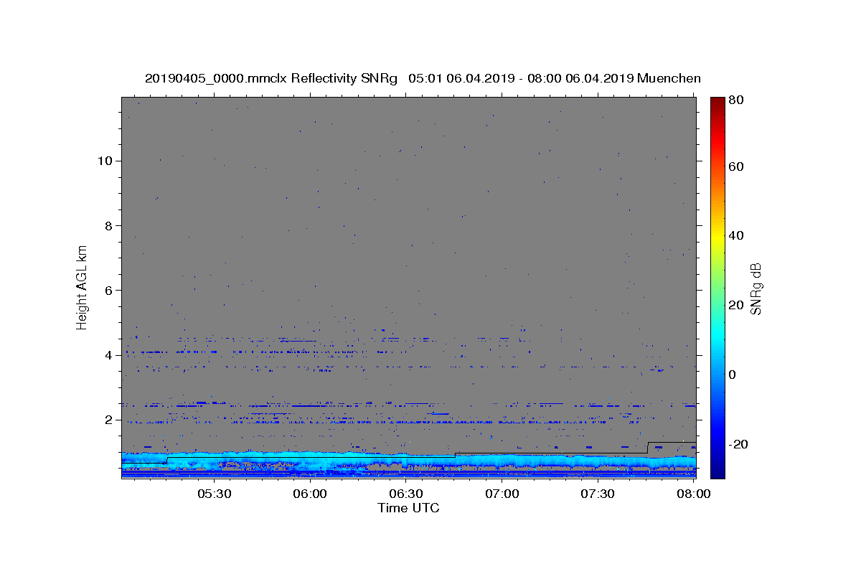Click the colorbar value 60
The height and width of the screenshot is (574, 861).
tap(735, 166)
